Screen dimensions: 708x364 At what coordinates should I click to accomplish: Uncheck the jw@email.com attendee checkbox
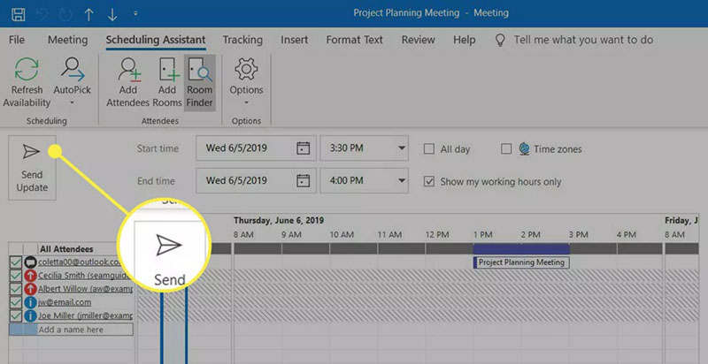[x=16, y=302]
